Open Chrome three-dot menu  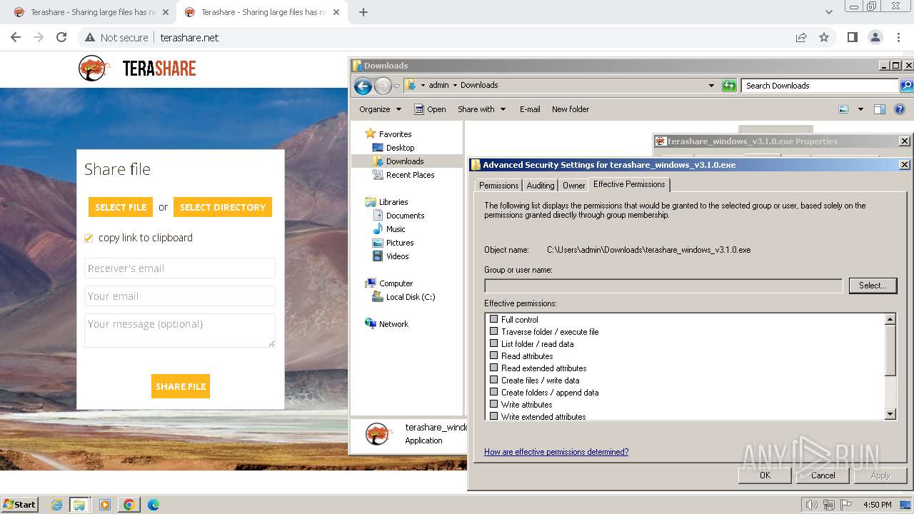[x=897, y=37]
